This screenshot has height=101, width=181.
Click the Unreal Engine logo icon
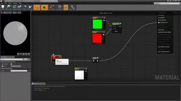coord(1,1)
